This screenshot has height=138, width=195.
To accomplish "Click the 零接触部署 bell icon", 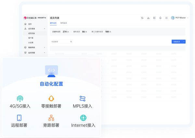I will pos(51,99).
